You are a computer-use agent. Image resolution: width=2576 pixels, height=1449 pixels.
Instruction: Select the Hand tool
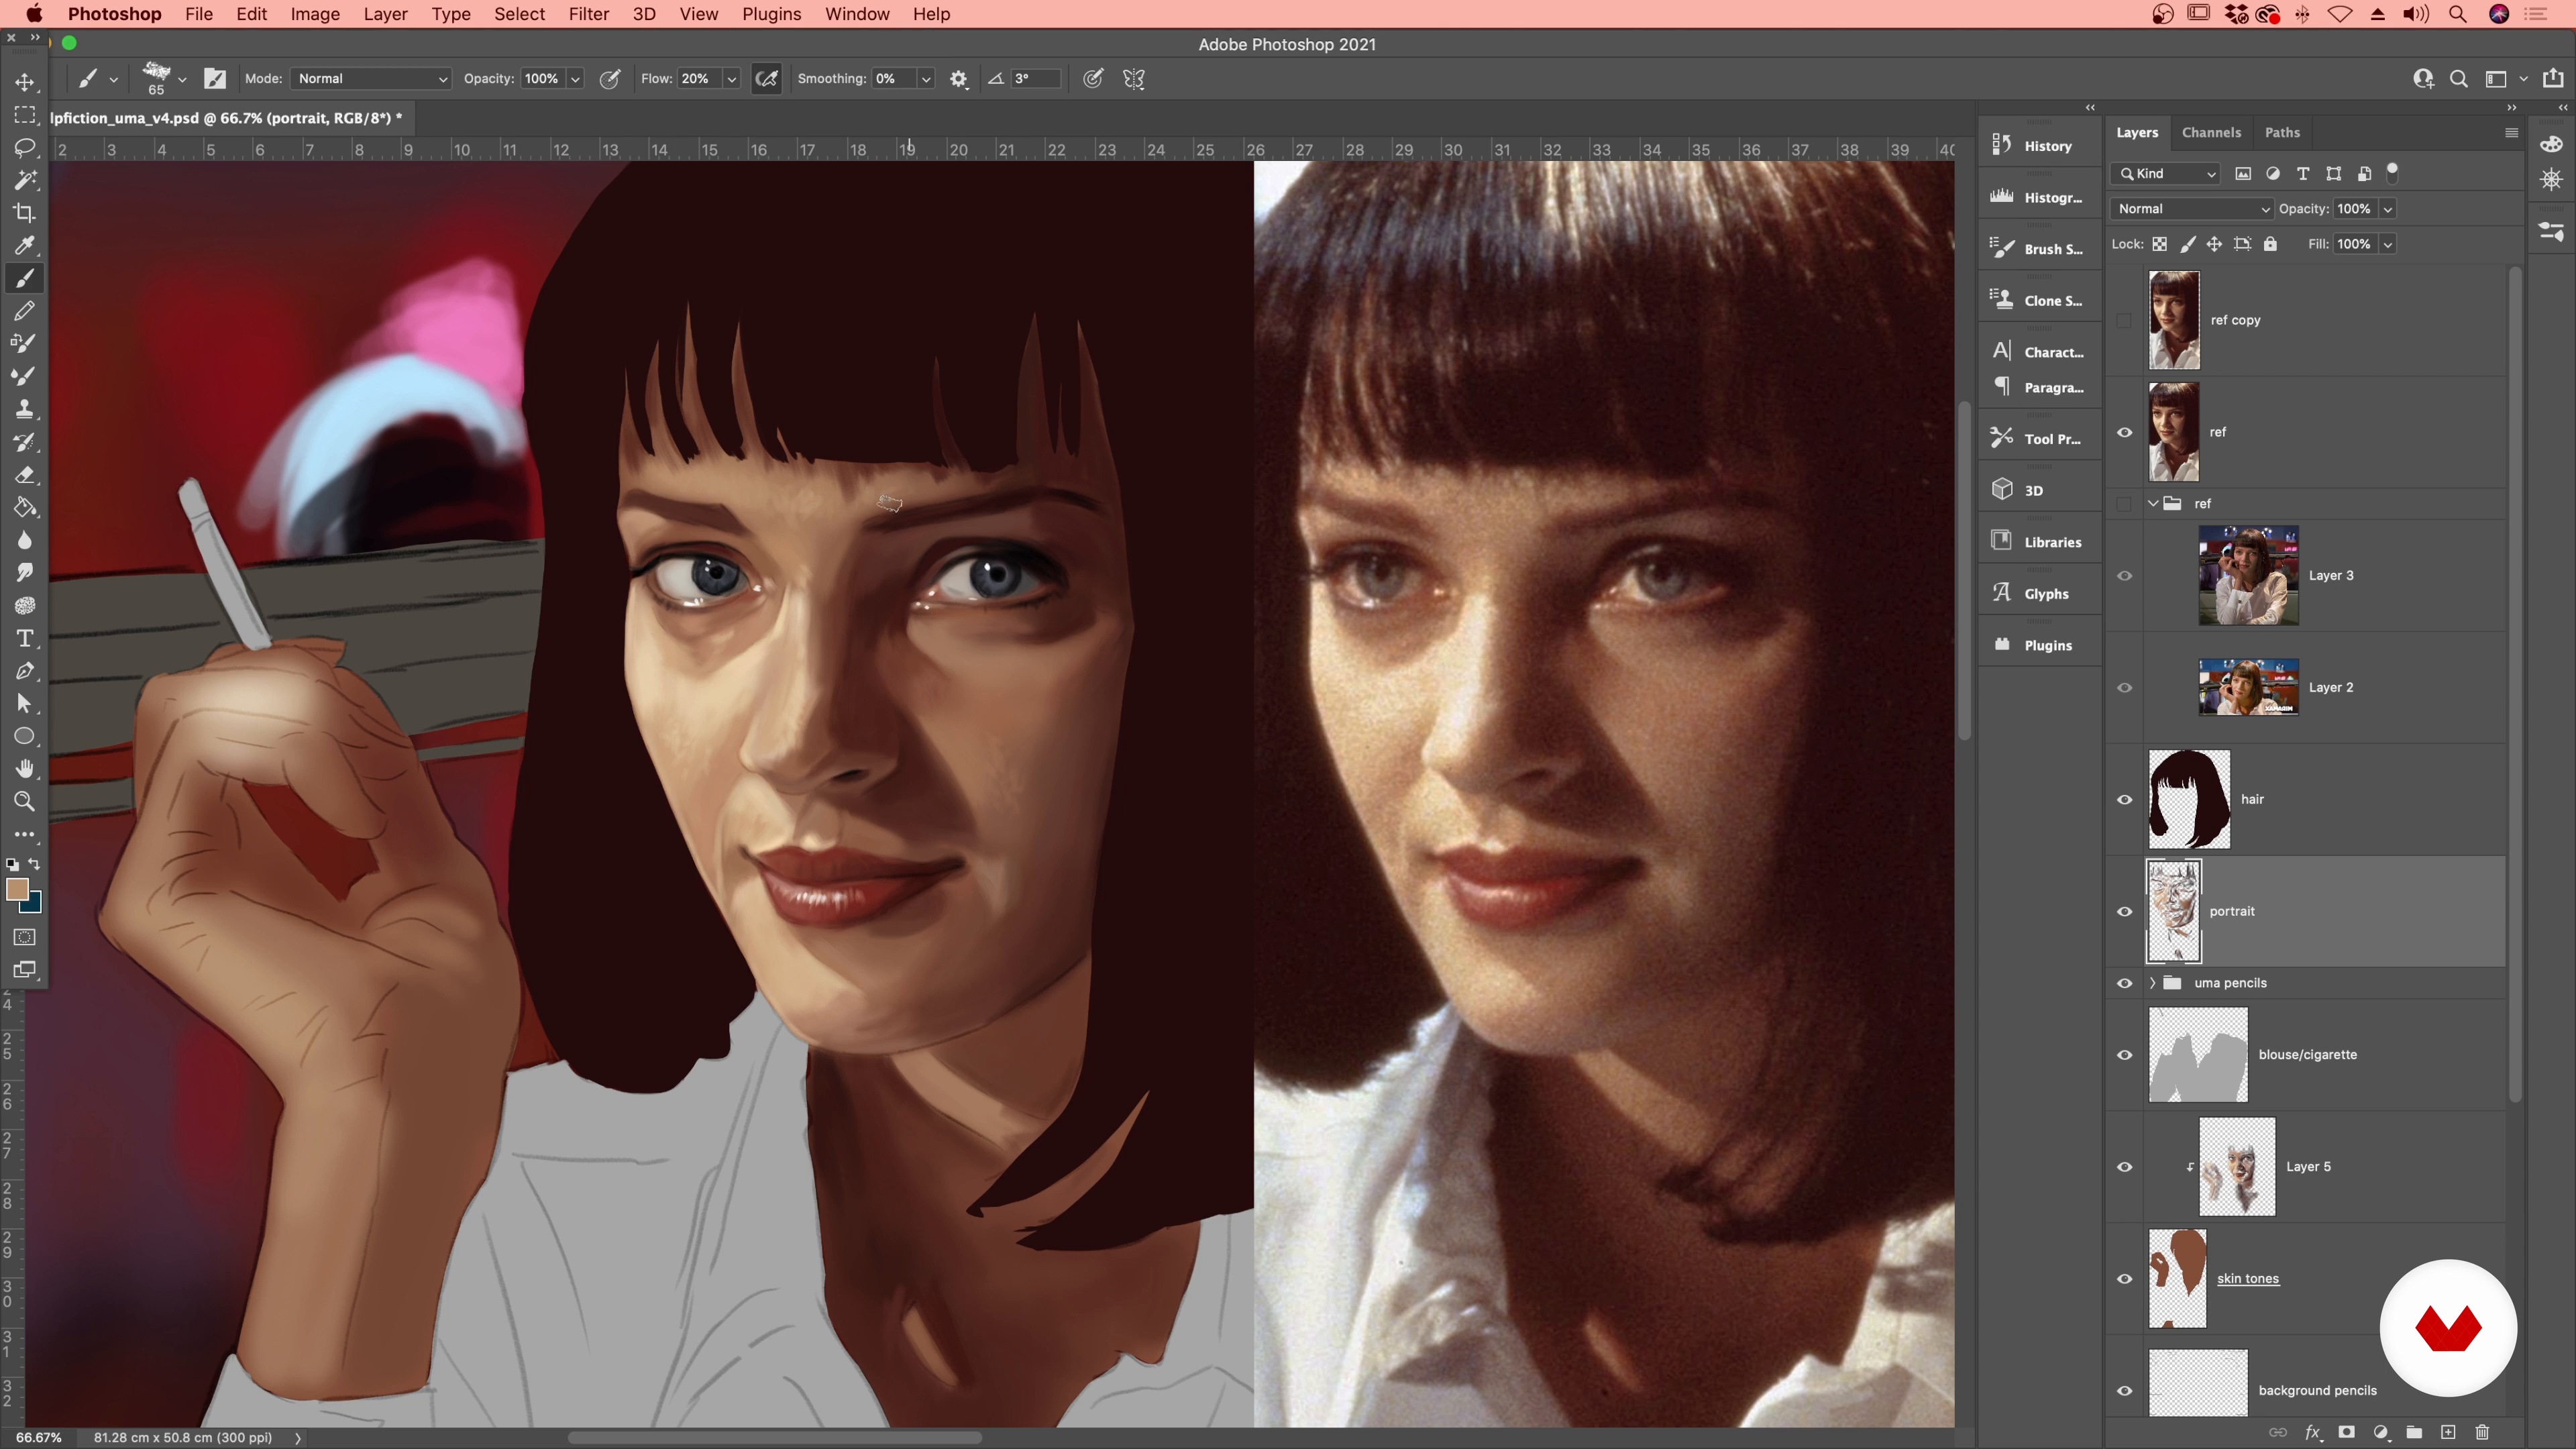25,769
